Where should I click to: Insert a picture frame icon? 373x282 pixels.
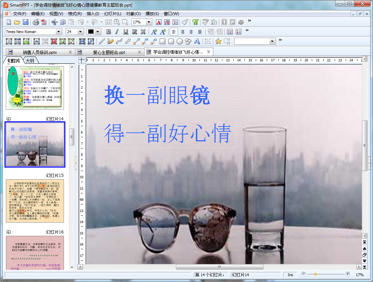26,41
